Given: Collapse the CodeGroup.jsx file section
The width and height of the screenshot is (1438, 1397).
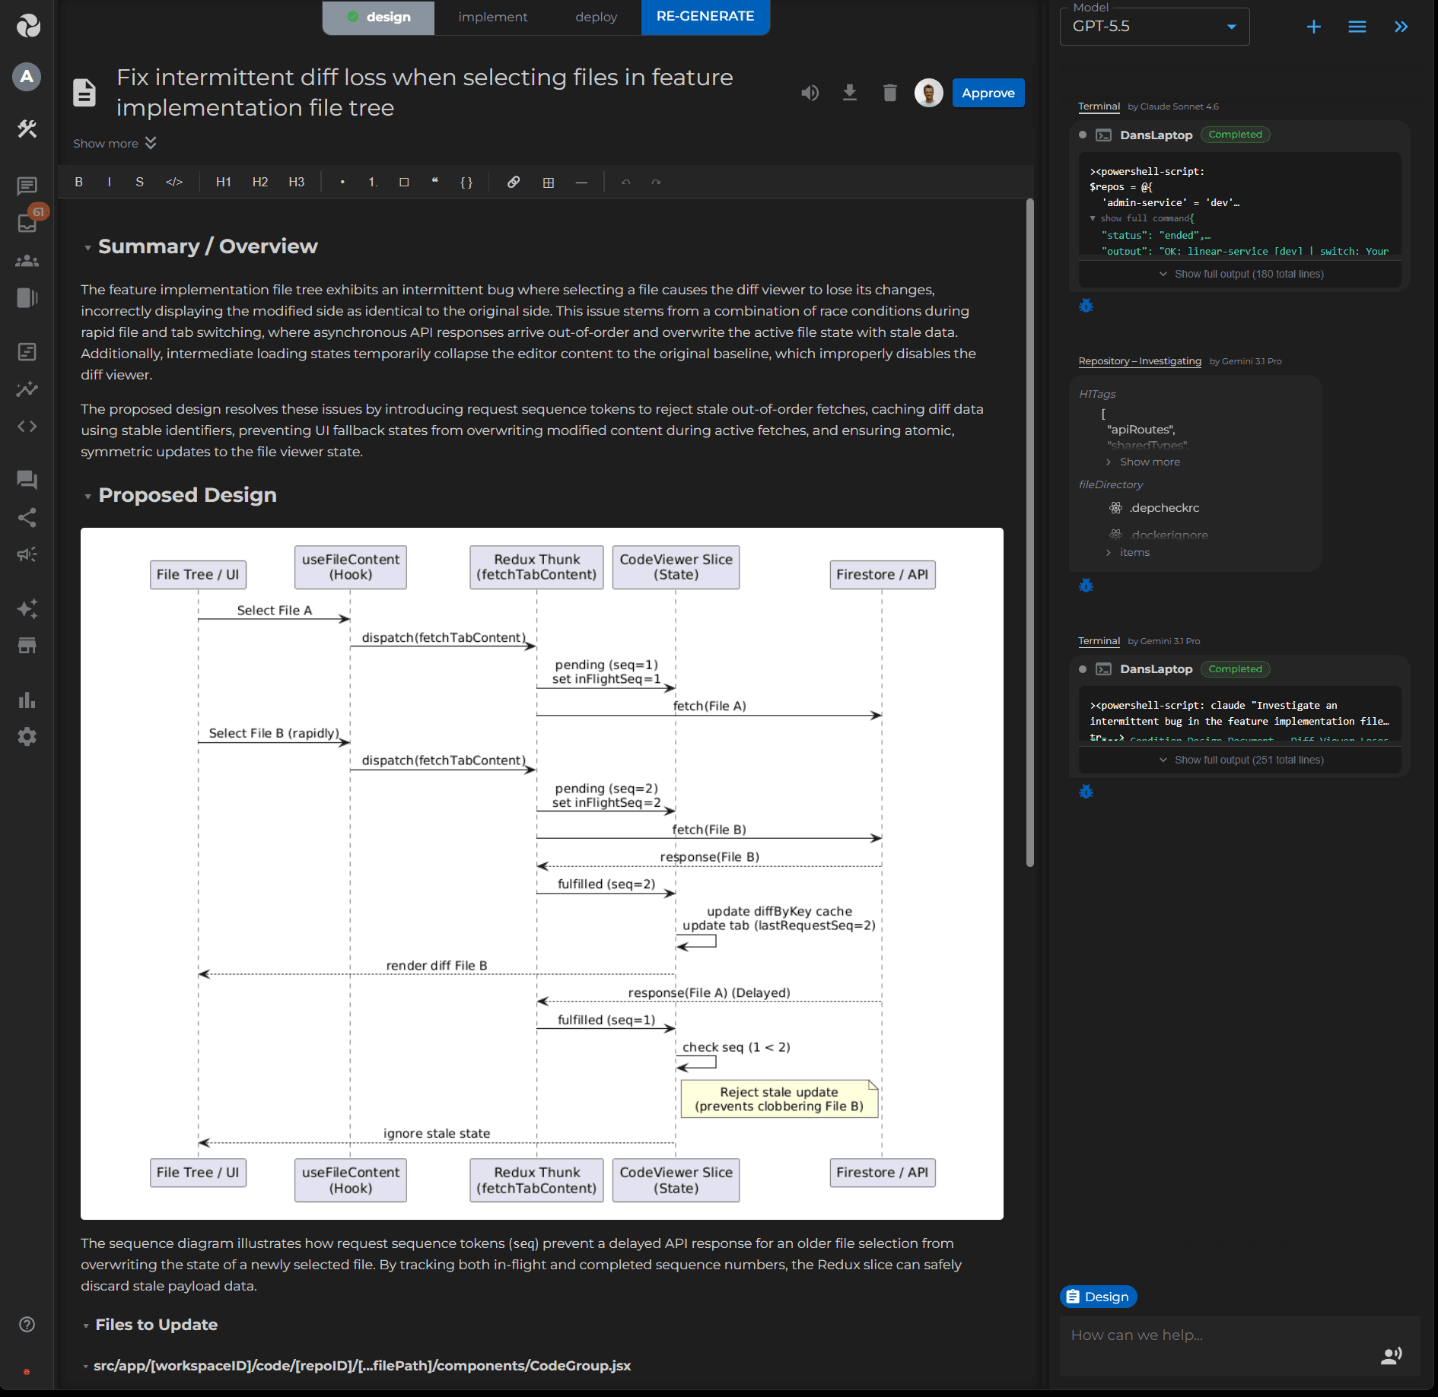Looking at the screenshot, I should (85, 1367).
